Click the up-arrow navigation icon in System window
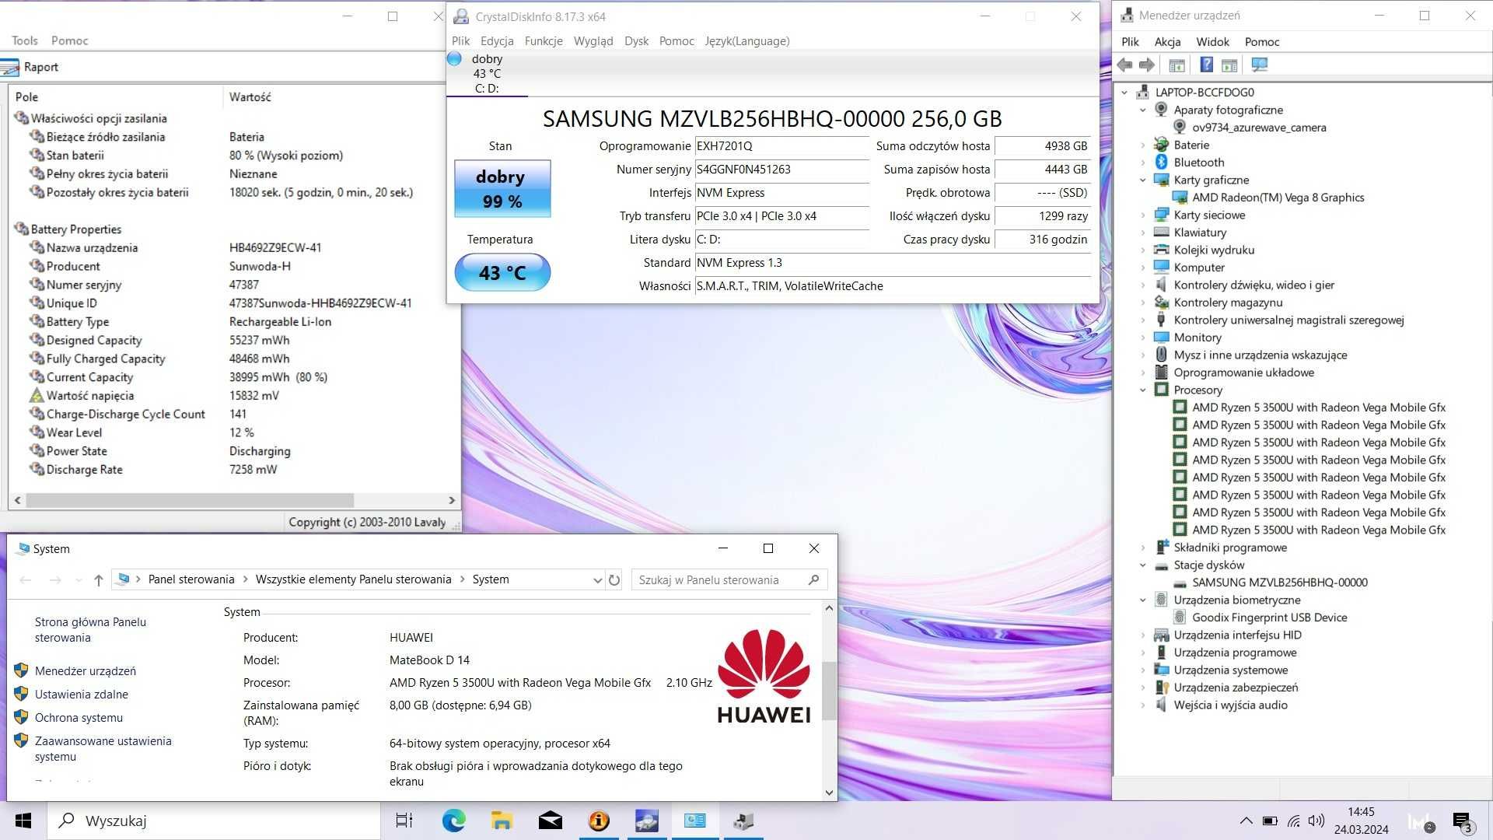The height and width of the screenshot is (840, 1493). tap(98, 580)
